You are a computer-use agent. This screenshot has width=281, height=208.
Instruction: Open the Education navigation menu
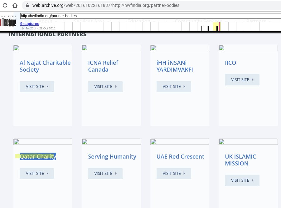[141, 21]
